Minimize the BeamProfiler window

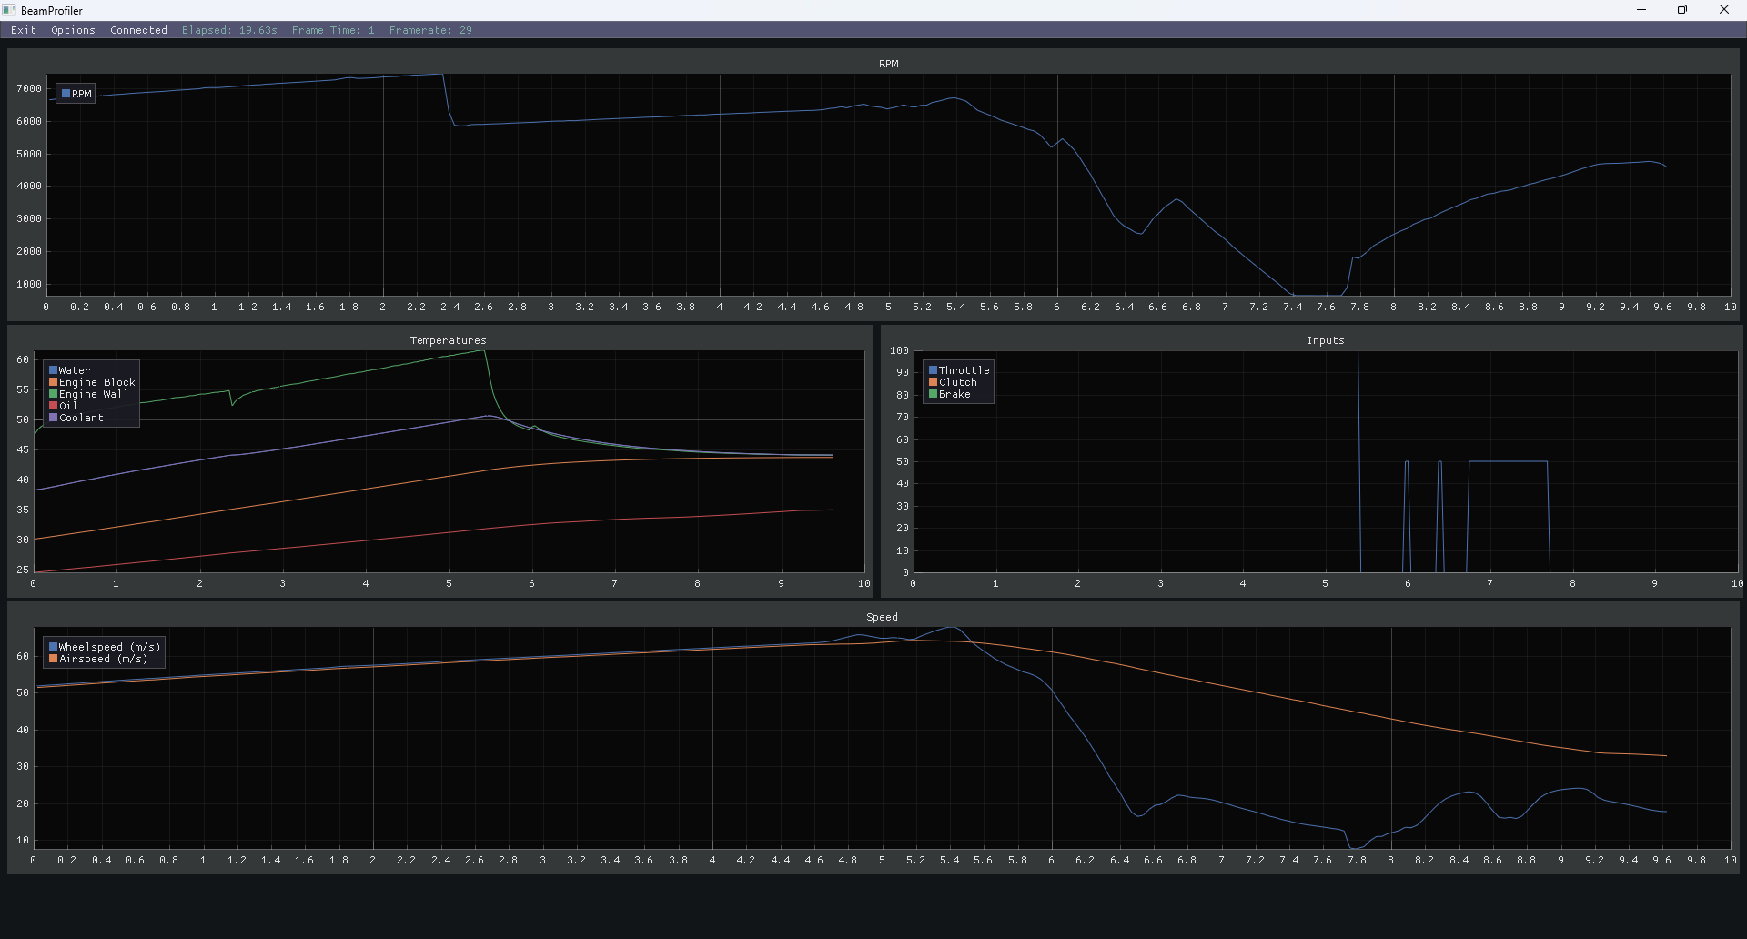pyautogui.click(x=1641, y=10)
